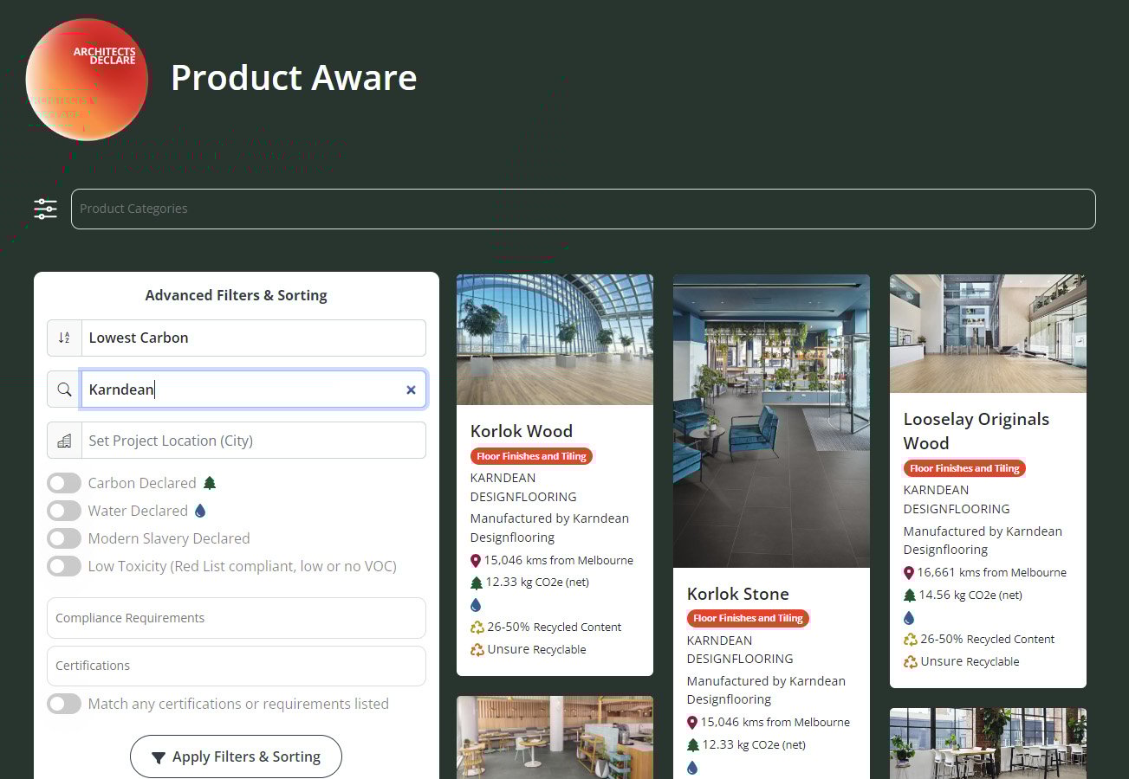Enable Low Toxicity filter switch

click(x=64, y=566)
